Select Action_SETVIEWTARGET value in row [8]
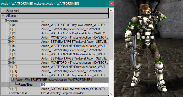Viewport: 183px width, 97px height. click(x=75, y=58)
